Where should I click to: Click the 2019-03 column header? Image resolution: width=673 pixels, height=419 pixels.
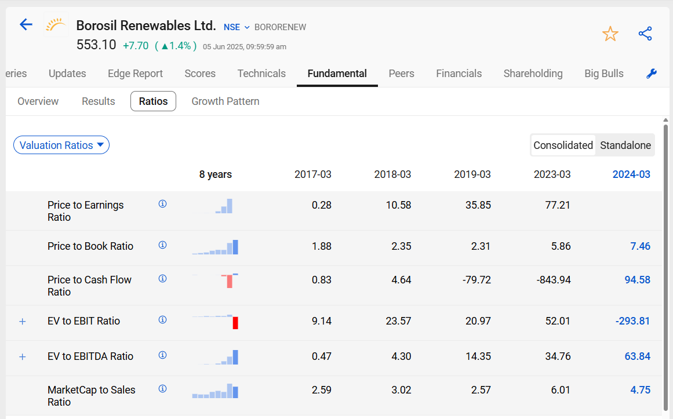(472, 174)
